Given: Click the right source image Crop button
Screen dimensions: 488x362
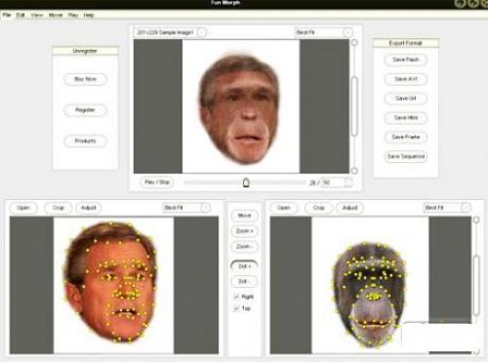Looking at the screenshot, I should click(x=319, y=208).
